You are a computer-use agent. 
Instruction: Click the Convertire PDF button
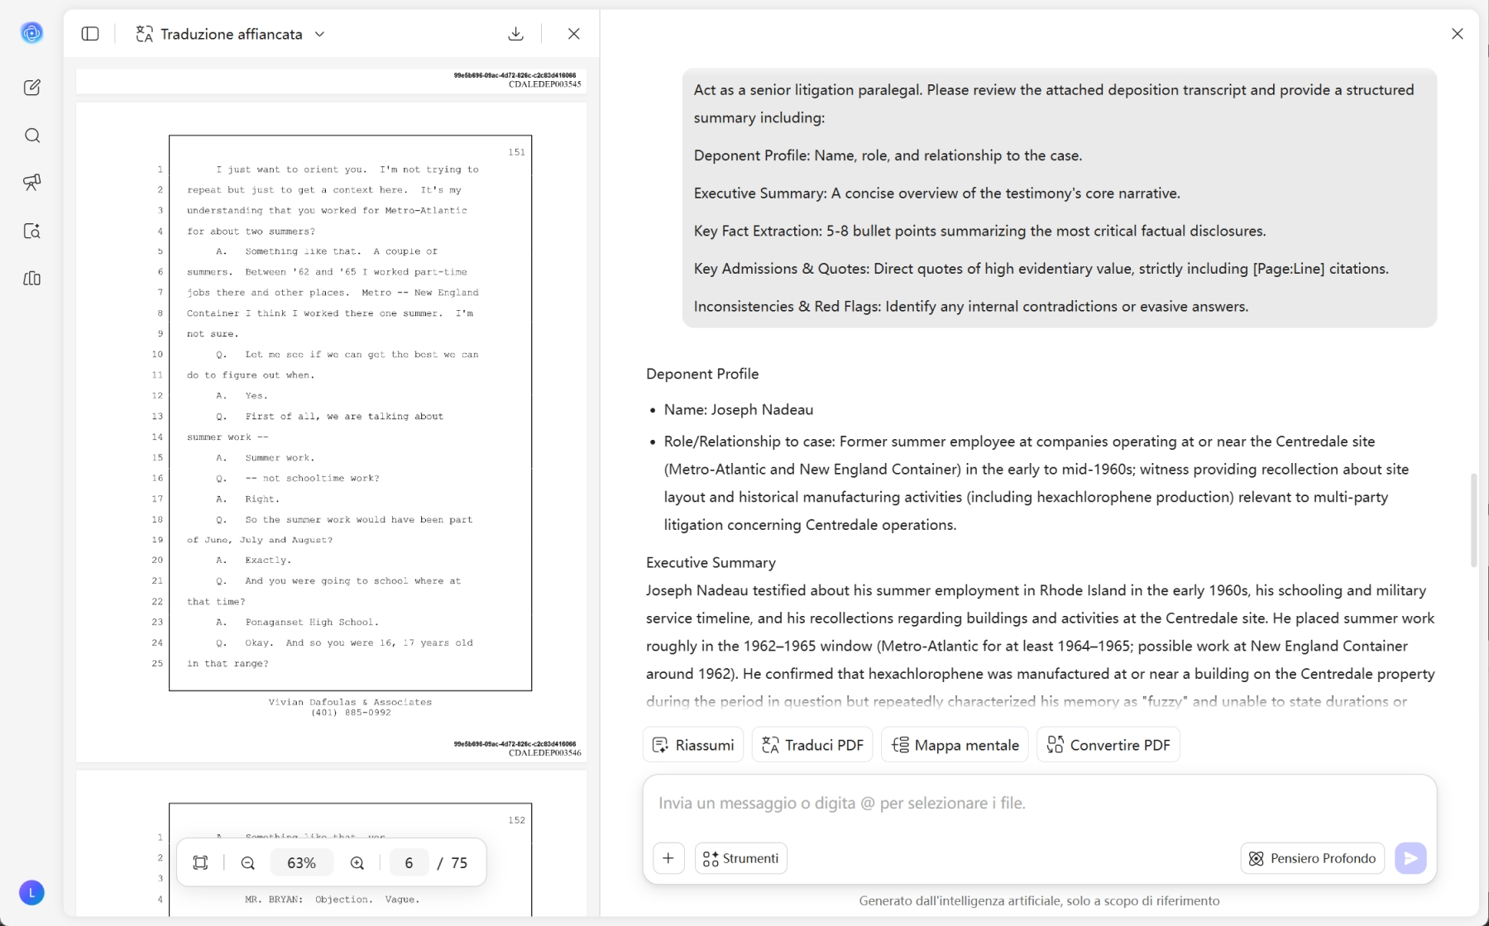pyautogui.click(x=1108, y=745)
